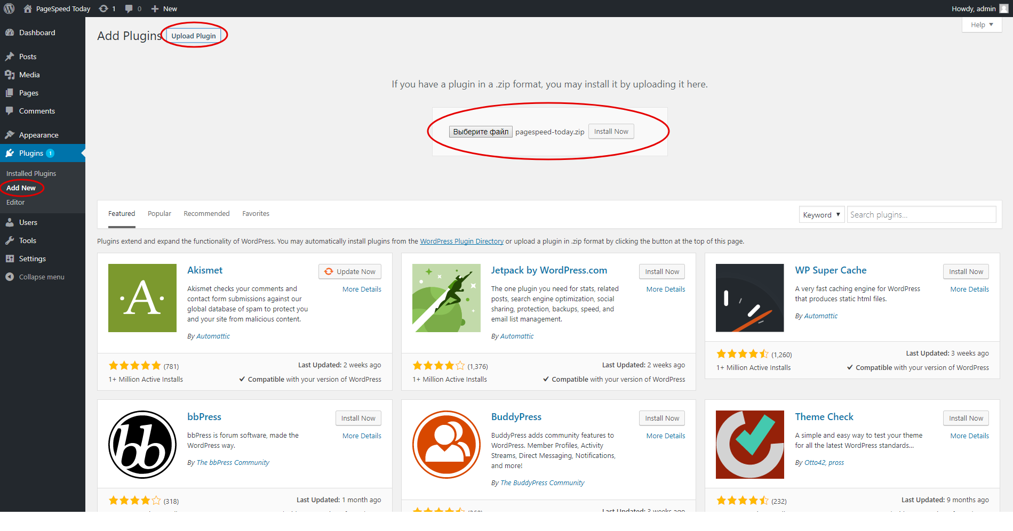Open More Details for Akismet

[362, 289]
